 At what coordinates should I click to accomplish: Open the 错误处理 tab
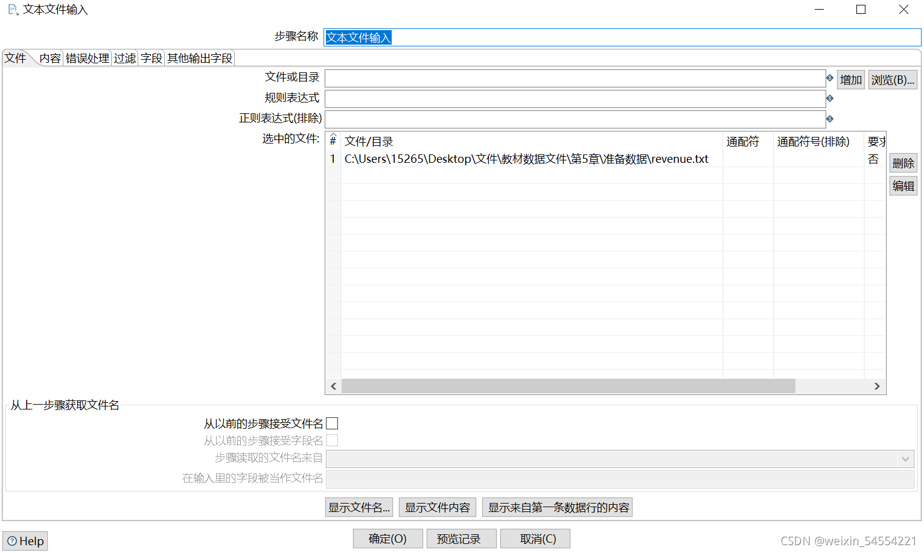[88, 58]
